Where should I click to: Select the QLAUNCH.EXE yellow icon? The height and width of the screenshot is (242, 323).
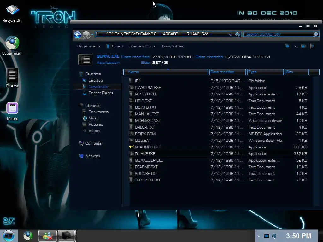(x=131, y=147)
